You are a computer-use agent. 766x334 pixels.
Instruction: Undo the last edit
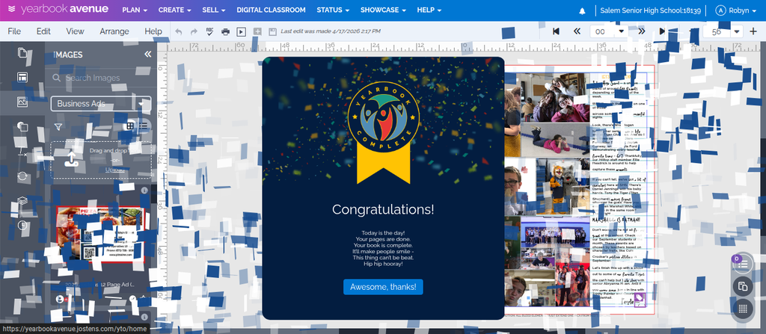(178, 31)
